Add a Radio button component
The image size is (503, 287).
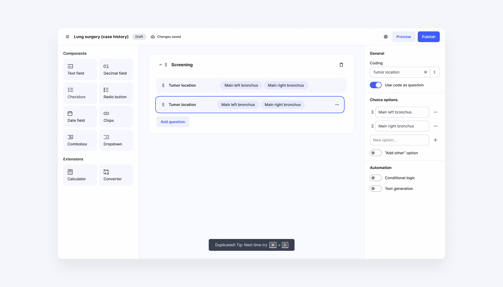tap(116, 93)
